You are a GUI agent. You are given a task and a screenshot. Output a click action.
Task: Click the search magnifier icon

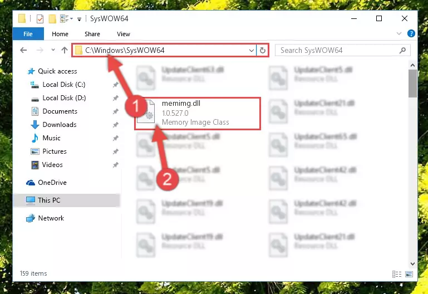(x=402, y=50)
